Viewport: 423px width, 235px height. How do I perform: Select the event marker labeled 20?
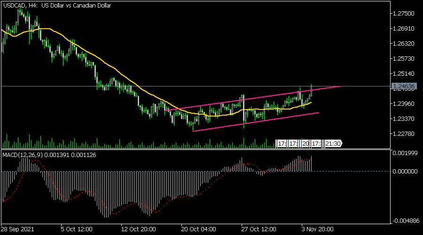click(x=305, y=143)
